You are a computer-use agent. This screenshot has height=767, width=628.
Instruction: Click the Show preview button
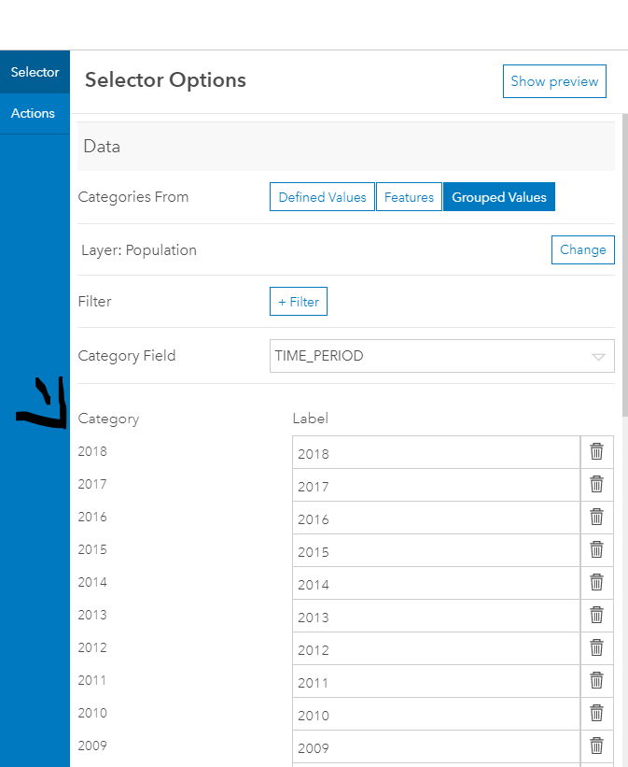point(554,81)
